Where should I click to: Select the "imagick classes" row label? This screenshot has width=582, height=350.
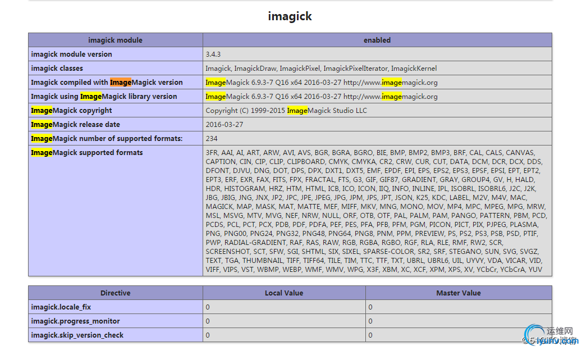[x=57, y=69]
